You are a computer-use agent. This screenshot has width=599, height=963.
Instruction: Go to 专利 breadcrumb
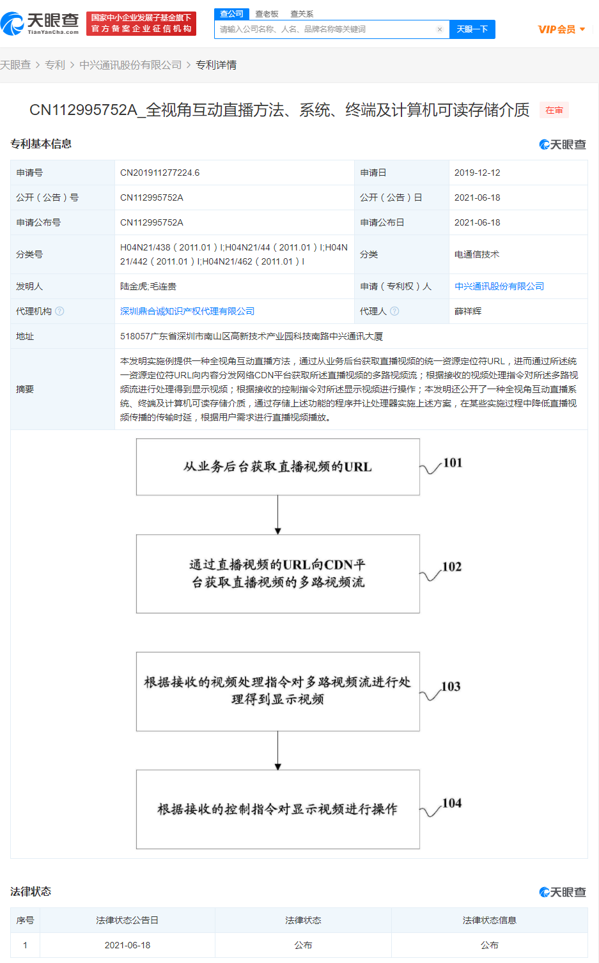[55, 65]
